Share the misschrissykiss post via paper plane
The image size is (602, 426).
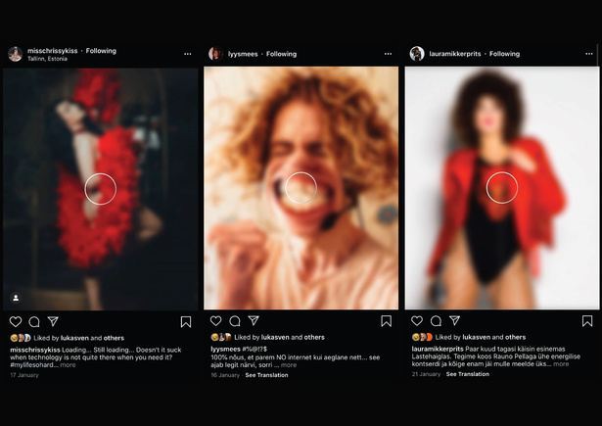(x=53, y=321)
